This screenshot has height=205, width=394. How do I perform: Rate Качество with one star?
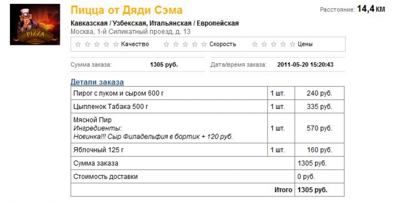tap(78, 44)
